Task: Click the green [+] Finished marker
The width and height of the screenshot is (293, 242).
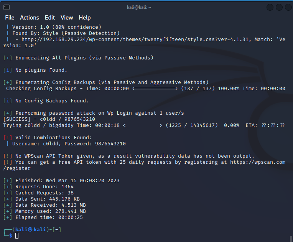Action: tap(8, 181)
